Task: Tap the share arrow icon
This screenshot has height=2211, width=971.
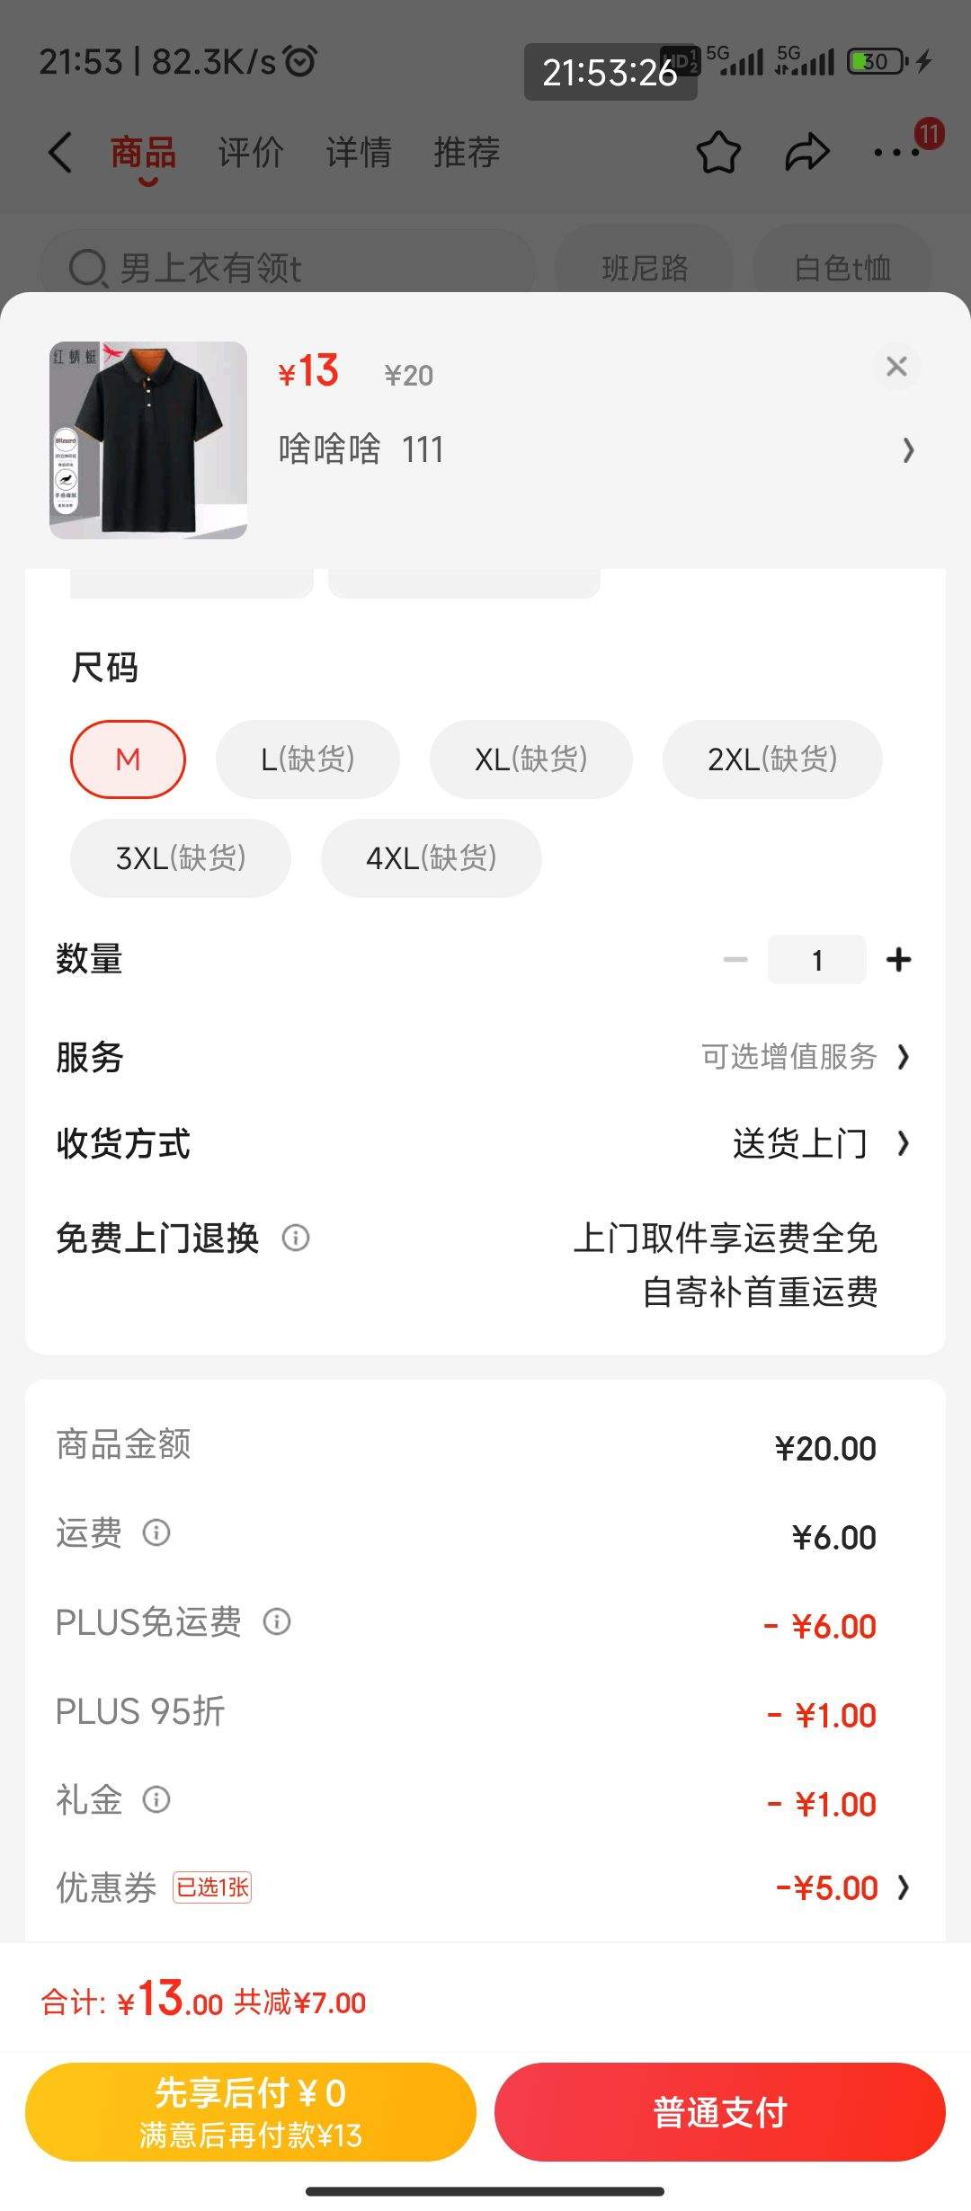Action: 806,152
